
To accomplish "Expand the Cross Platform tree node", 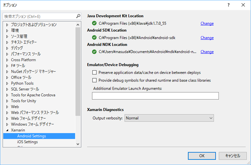I will [7, 60].
